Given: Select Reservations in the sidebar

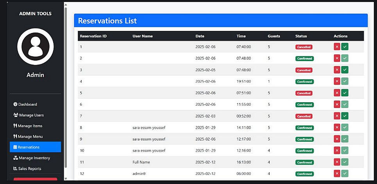Looking at the screenshot, I should tap(35, 147).
